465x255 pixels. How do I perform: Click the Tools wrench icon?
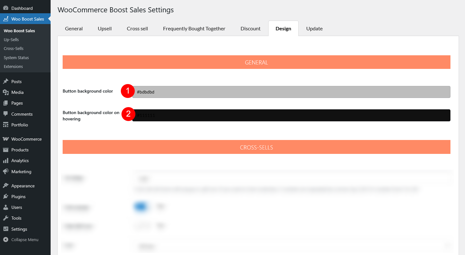click(x=6, y=218)
